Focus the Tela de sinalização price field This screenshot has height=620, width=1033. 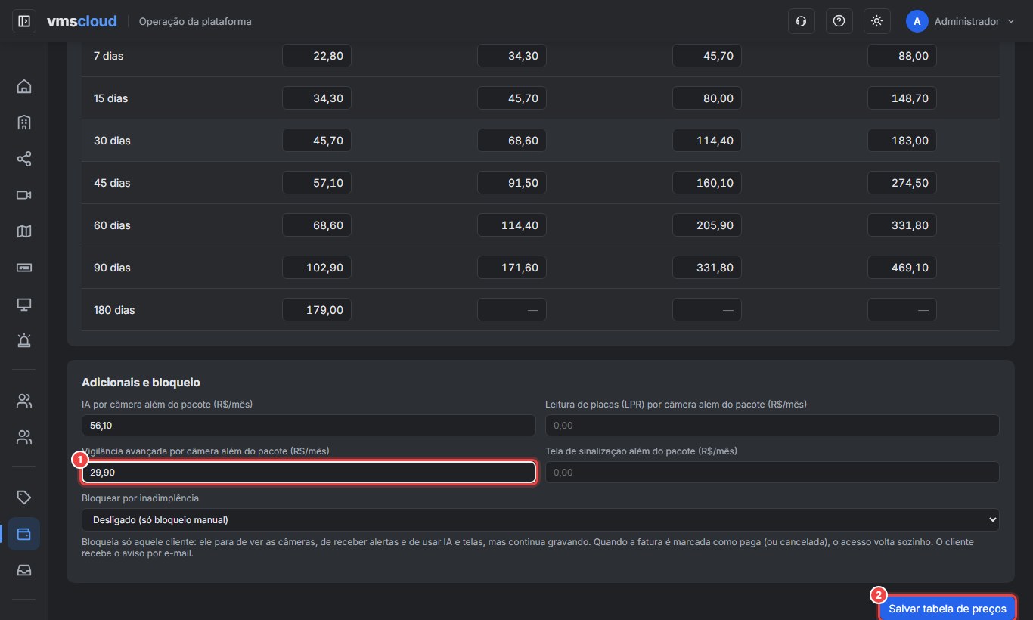pos(772,473)
